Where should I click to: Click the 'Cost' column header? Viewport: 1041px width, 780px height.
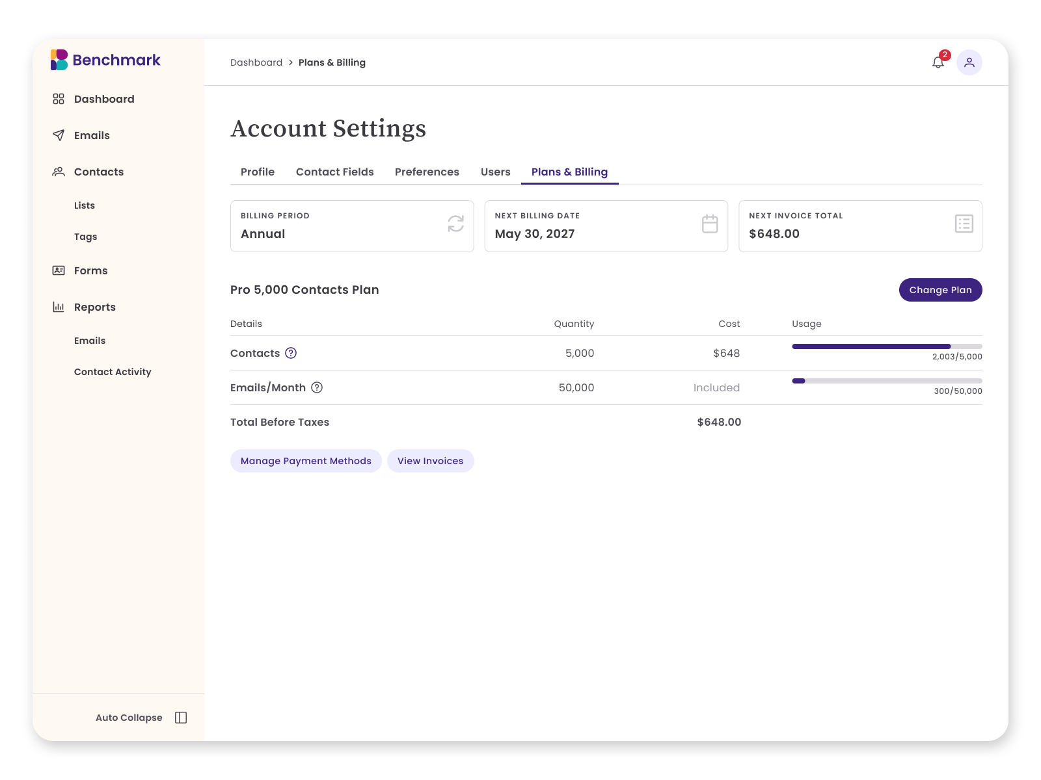point(729,324)
